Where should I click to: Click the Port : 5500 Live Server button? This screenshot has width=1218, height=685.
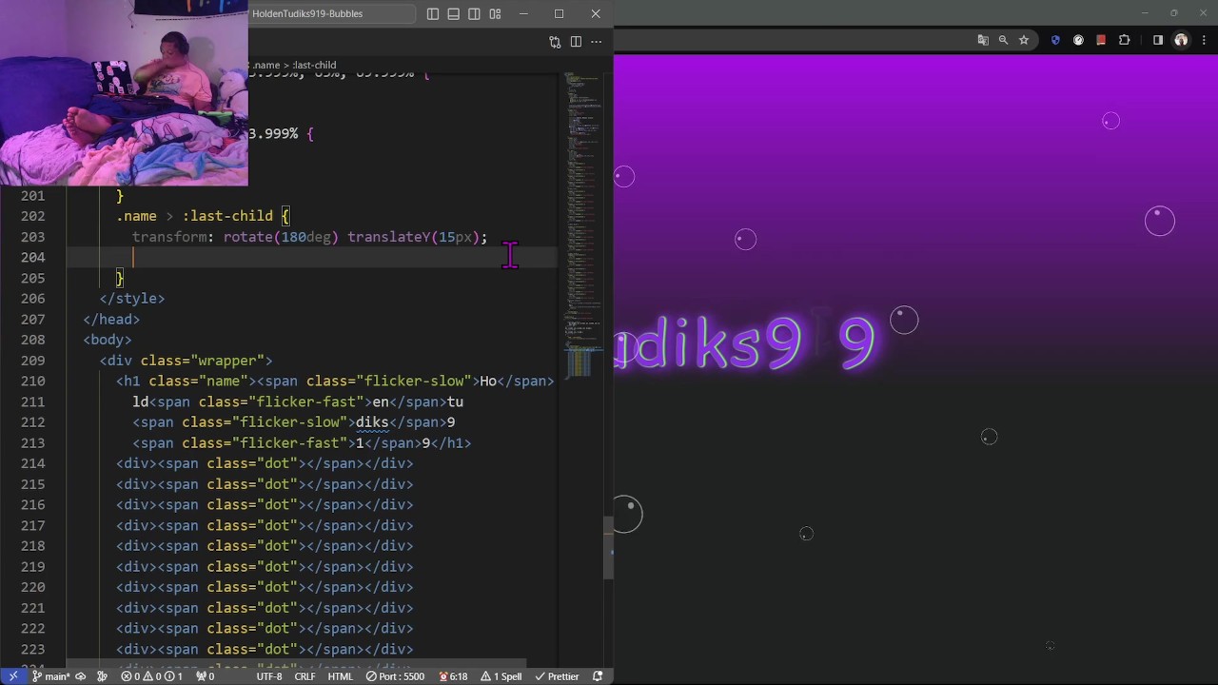click(396, 676)
